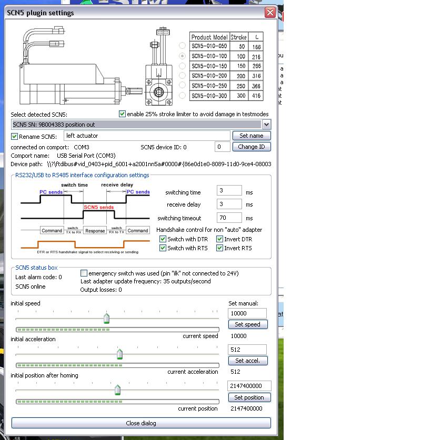The width and height of the screenshot is (442, 440).
Task: Click the 'Output losses: 0' text
Action: click(x=101, y=290)
